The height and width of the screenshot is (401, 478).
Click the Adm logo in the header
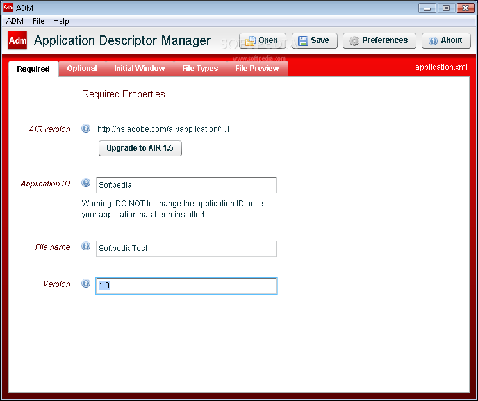tap(17, 40)
